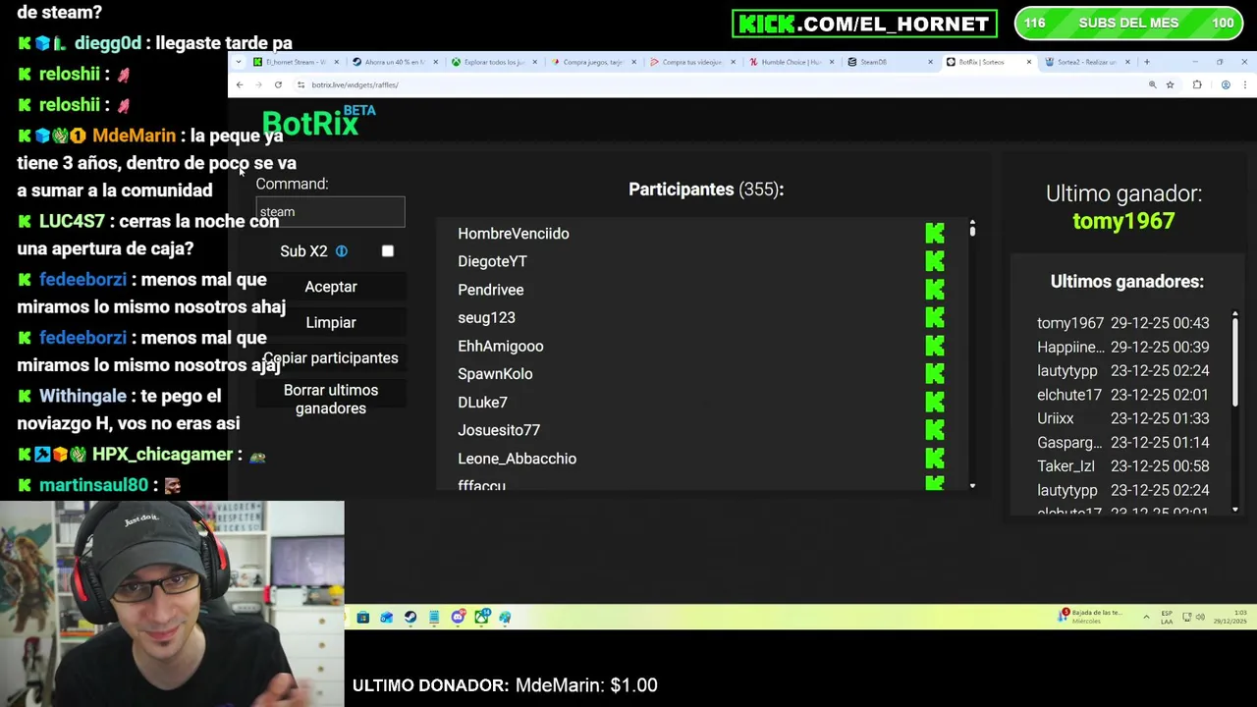Screen dimensions: 1257x707
Task: Open the browser extensions puzzle icon
Action: tap(1197, 84)
